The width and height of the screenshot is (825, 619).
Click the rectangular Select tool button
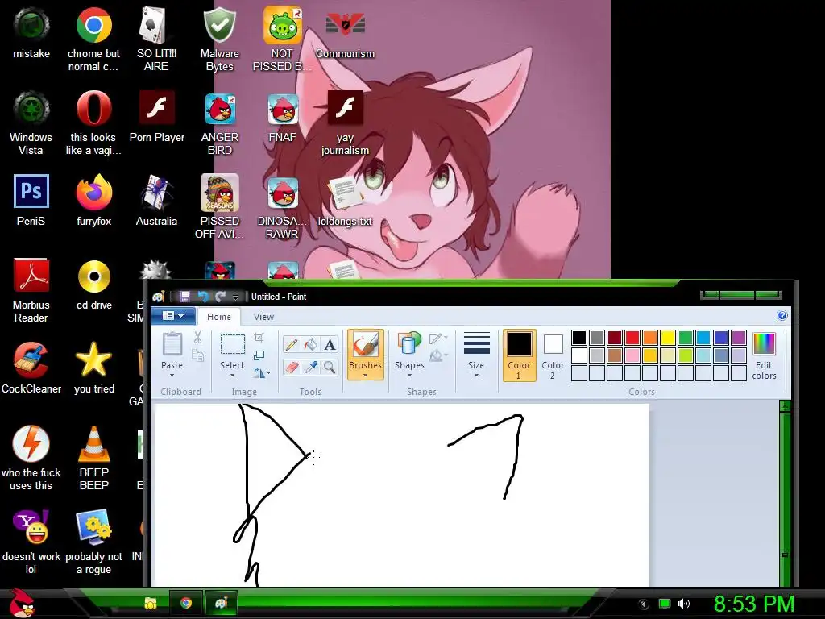232,345
